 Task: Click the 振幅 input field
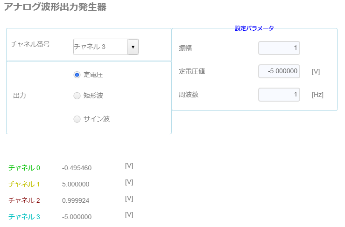click(279, 48)
